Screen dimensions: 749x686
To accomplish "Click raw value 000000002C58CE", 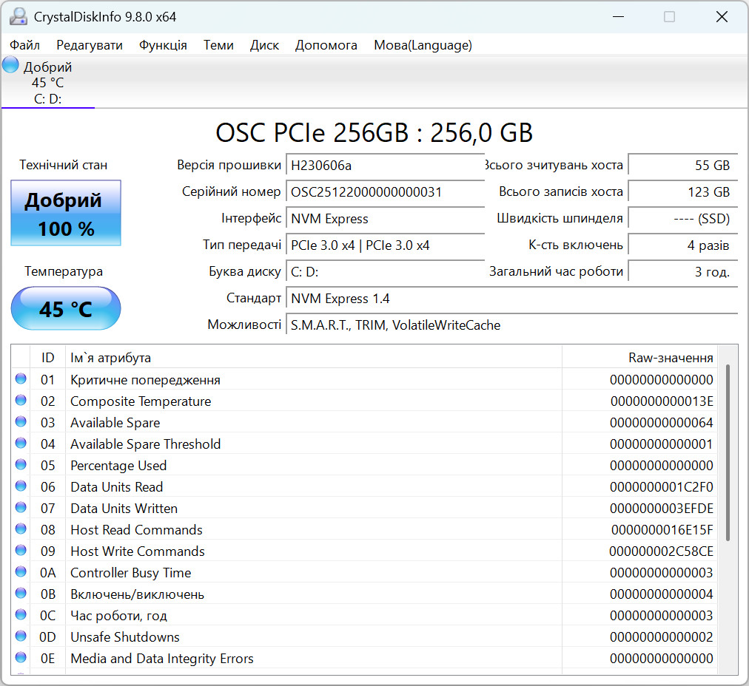I will click(661, 551).
